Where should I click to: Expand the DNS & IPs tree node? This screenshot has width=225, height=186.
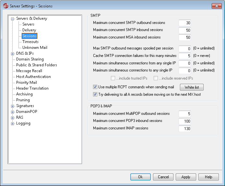(13, 54)
